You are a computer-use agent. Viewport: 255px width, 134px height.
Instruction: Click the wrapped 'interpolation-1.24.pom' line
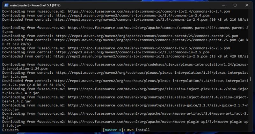click(25, 69)
